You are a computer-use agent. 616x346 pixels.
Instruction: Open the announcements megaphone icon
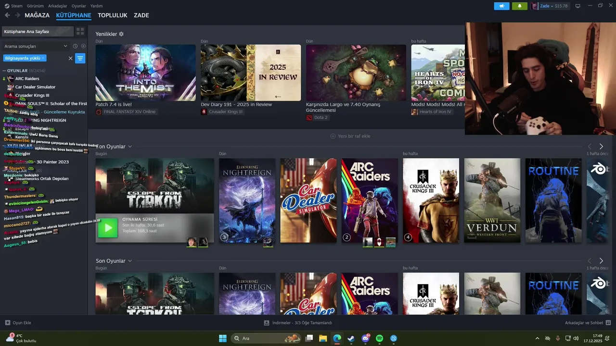tap(501, 6)
